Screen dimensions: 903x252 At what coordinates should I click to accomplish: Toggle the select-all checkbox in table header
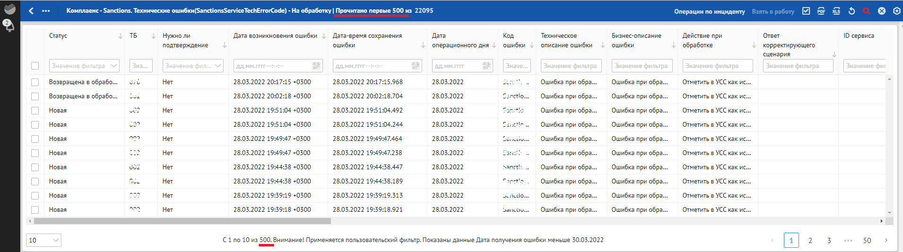click(x=35, y=66)
